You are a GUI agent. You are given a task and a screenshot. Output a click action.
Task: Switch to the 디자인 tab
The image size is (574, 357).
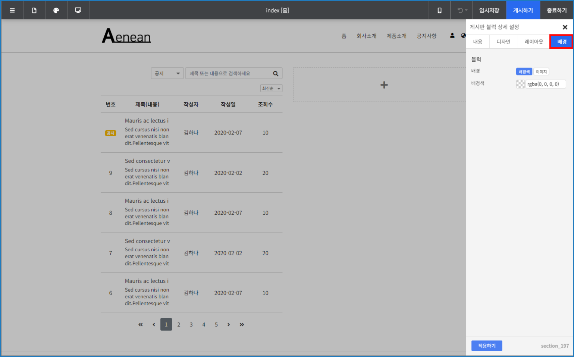pos(503,42)
